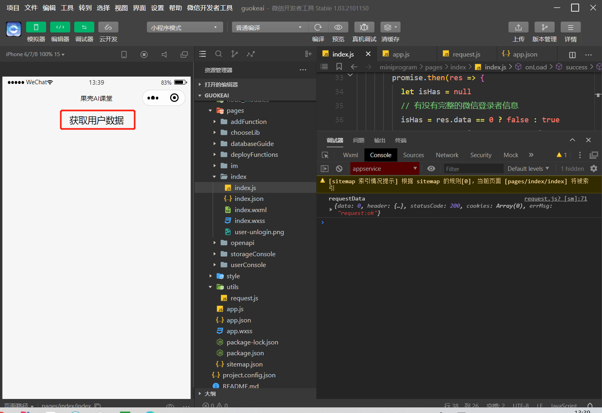Detach the simulator window
The image size is (602, 413).
coord(184,55)
